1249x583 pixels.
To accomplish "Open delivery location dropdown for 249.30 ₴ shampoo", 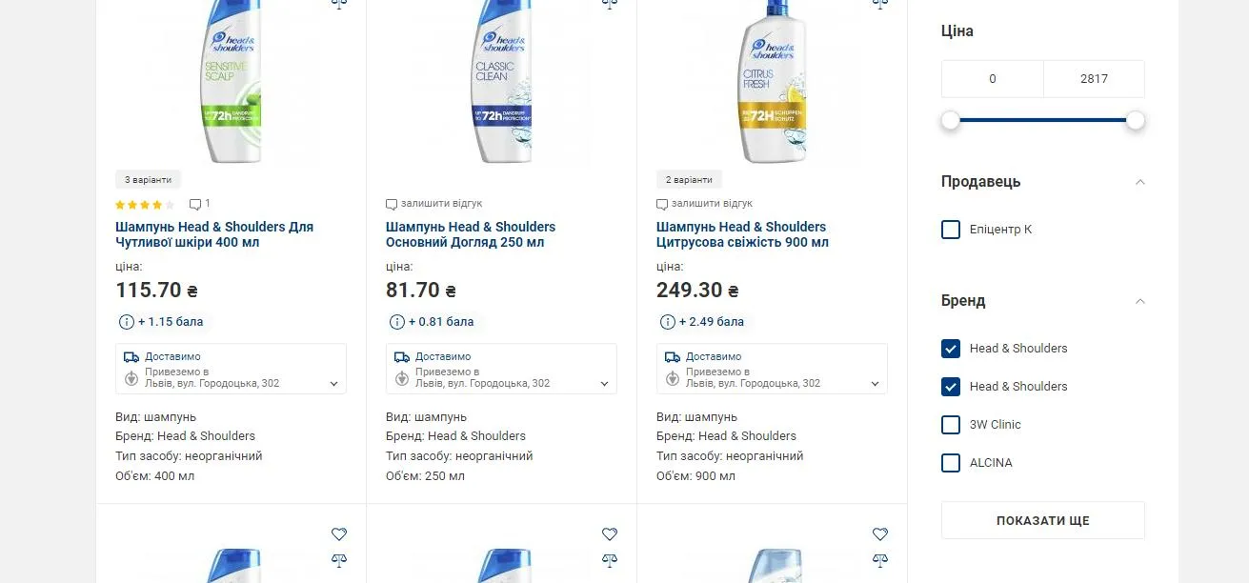I will [x=875, y=384].
